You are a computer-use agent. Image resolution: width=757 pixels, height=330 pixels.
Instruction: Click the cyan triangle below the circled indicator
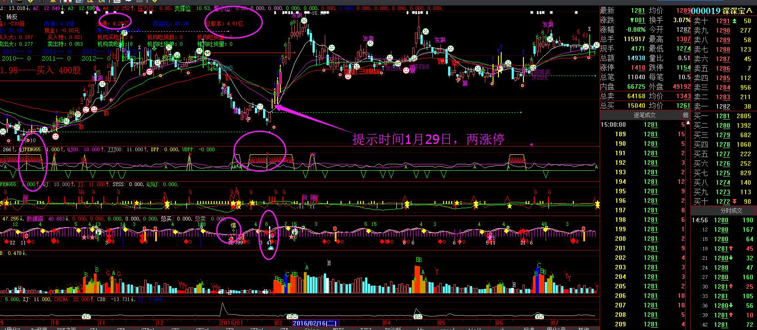270,248
